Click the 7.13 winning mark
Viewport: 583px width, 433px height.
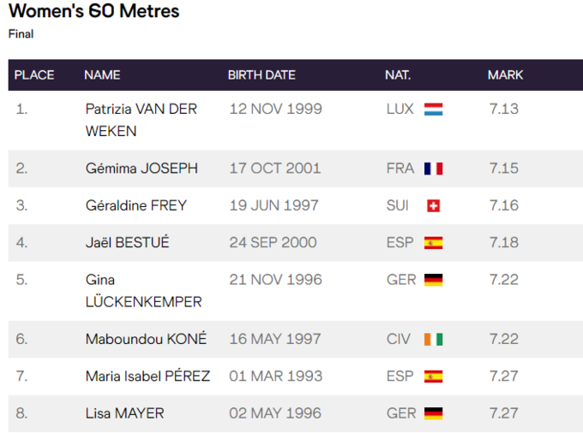pyautogui.click(x=504, y=110)
